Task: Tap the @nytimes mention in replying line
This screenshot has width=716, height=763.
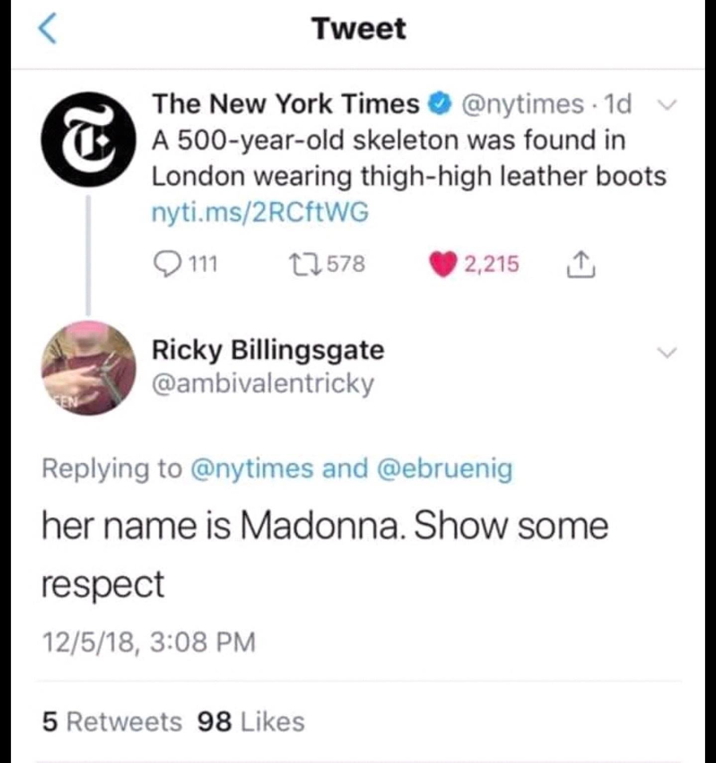Action: pos(252,469)
